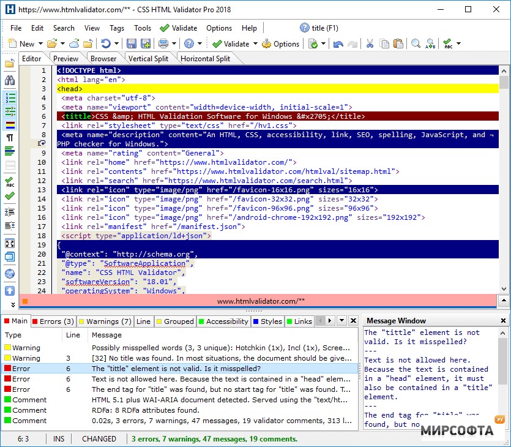
Task: Open the results tab list dropdown arrow
Action: (x=341, y=321)
